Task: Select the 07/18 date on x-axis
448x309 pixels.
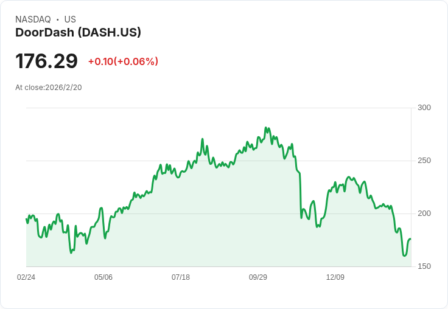Action: pos(181,277)
